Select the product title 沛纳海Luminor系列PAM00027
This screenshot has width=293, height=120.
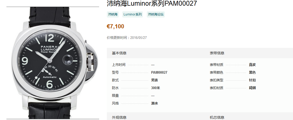click(x=152, y=3)
